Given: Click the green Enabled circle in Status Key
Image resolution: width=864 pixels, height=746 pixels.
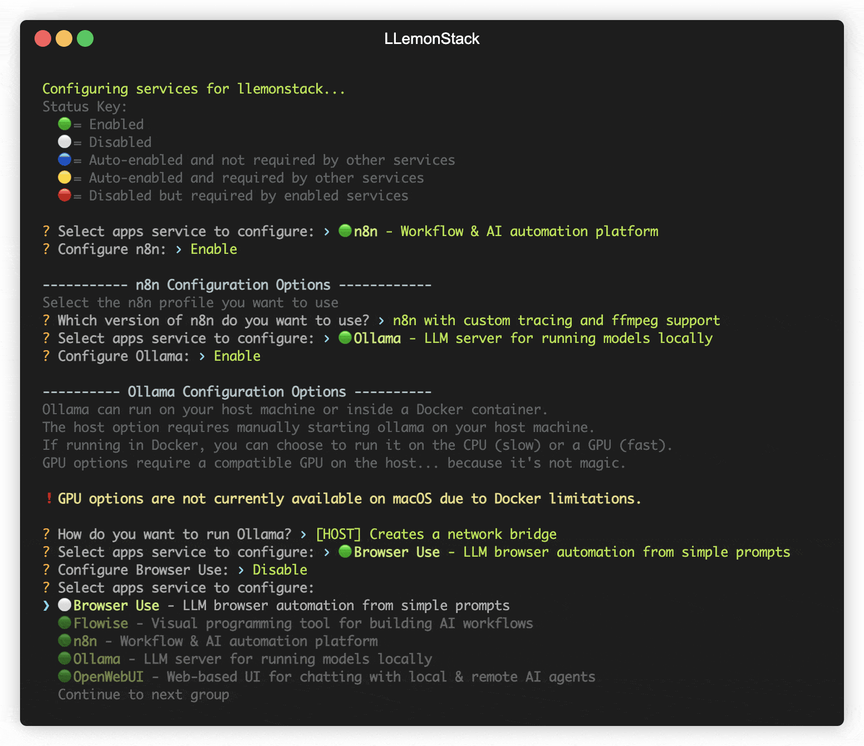Looking at the screenshot, I should point(65,124).
